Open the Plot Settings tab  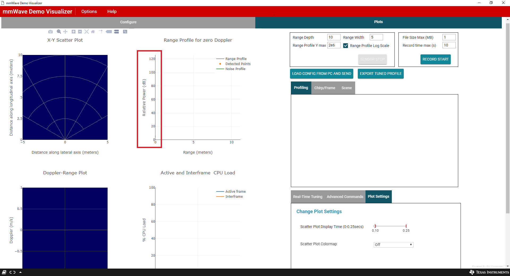point(379,197)
